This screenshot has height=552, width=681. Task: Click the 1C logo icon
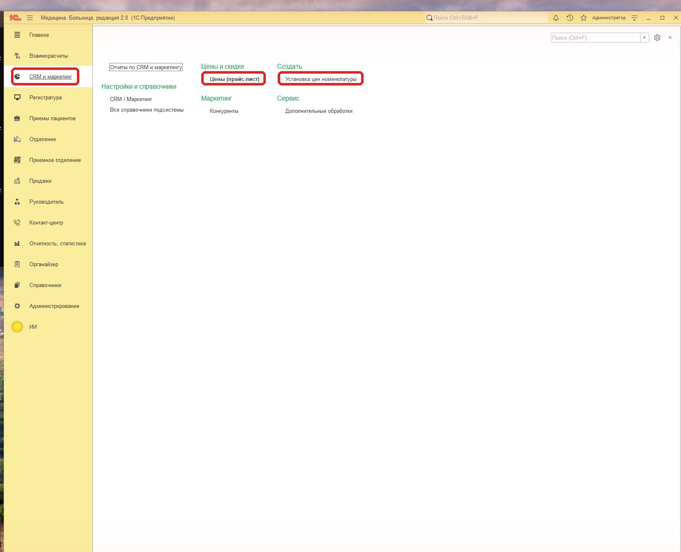pyautogui.click(x=15, y=18)
